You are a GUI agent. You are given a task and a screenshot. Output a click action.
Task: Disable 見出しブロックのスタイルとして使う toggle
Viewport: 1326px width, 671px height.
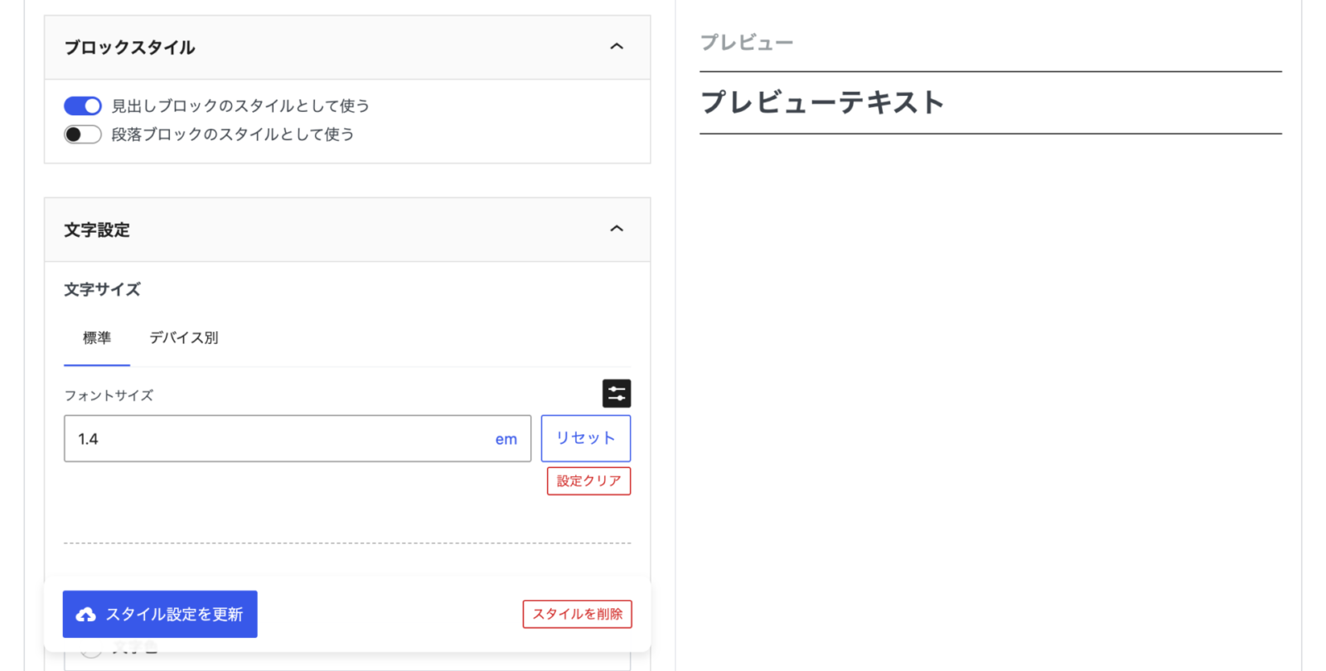click(83, 106)
